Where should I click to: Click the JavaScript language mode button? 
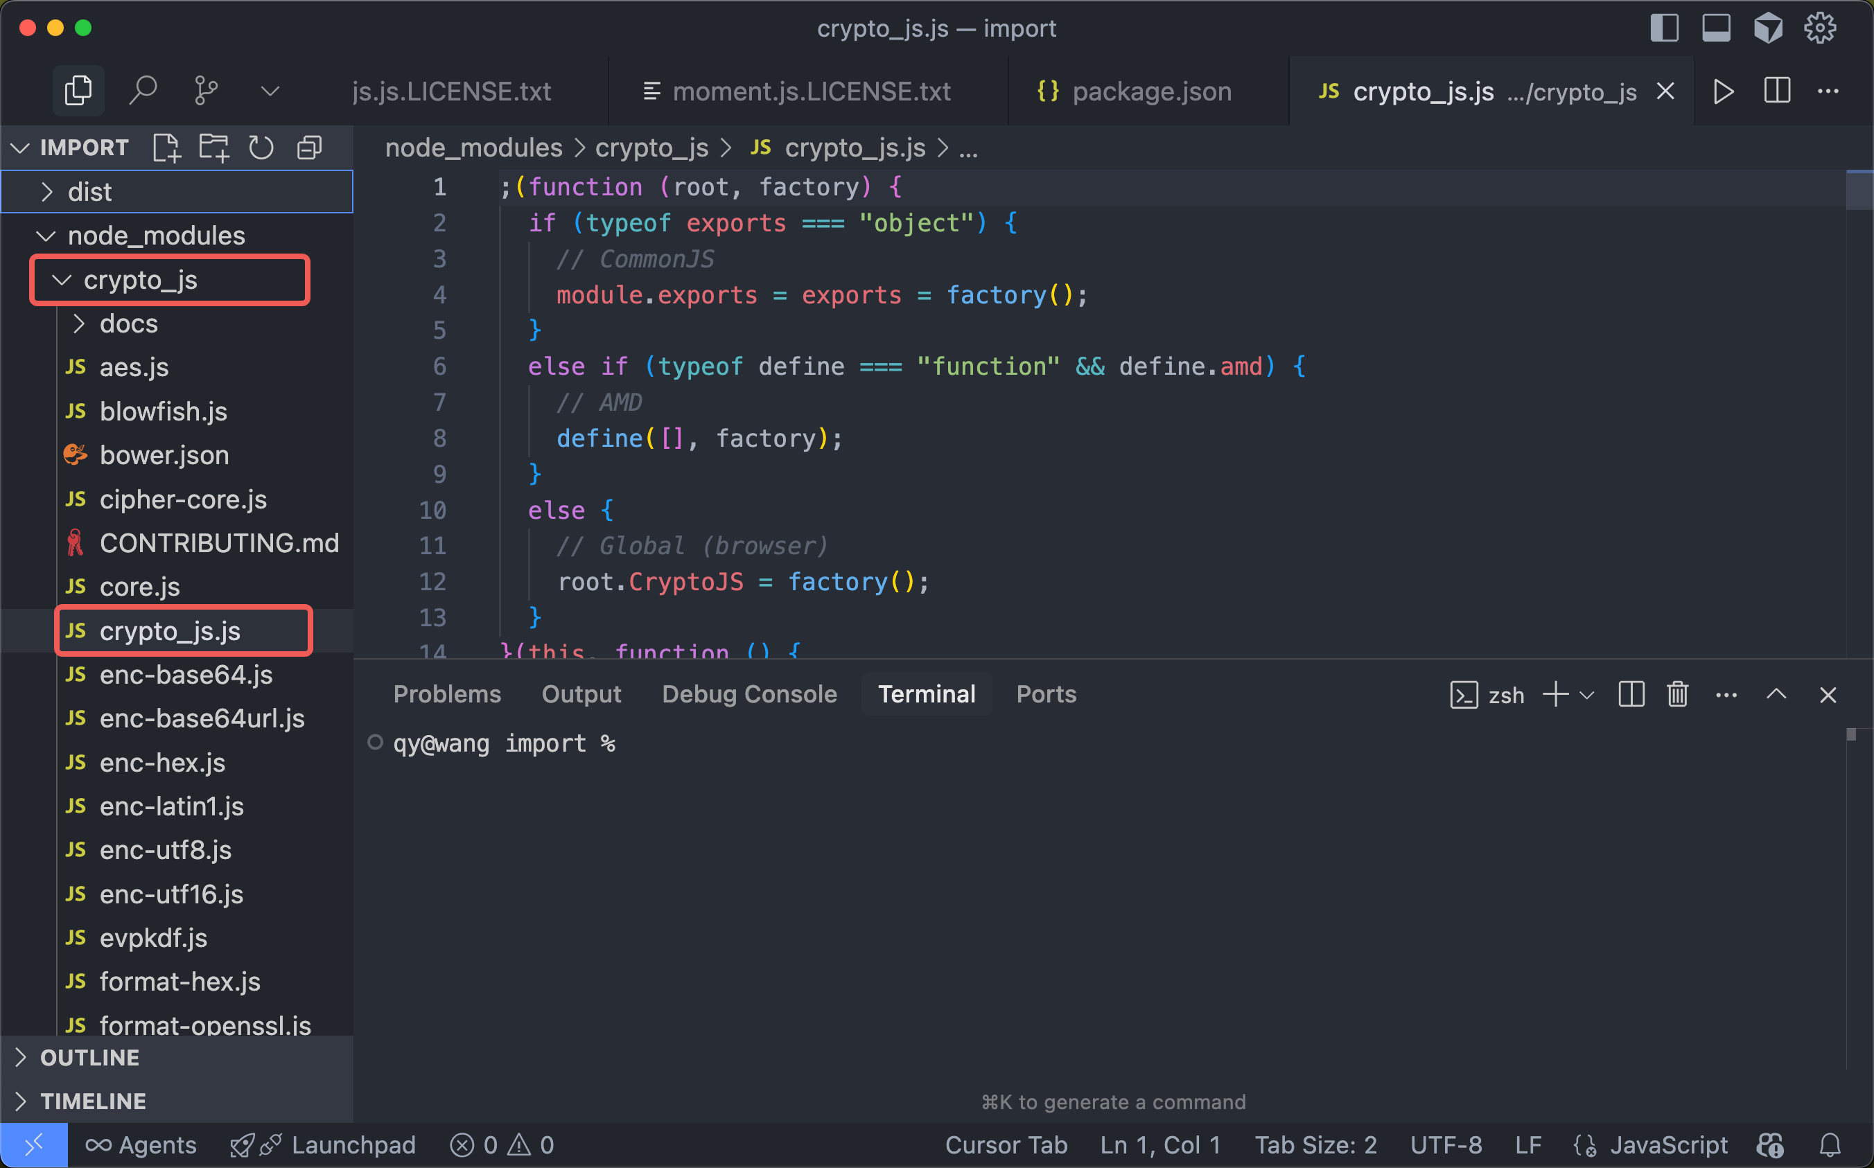(1667, 1145)
